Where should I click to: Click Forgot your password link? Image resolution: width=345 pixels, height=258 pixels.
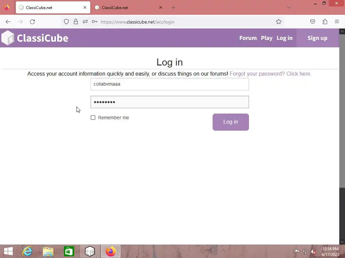pyautogui.click(x=271, y=74)
